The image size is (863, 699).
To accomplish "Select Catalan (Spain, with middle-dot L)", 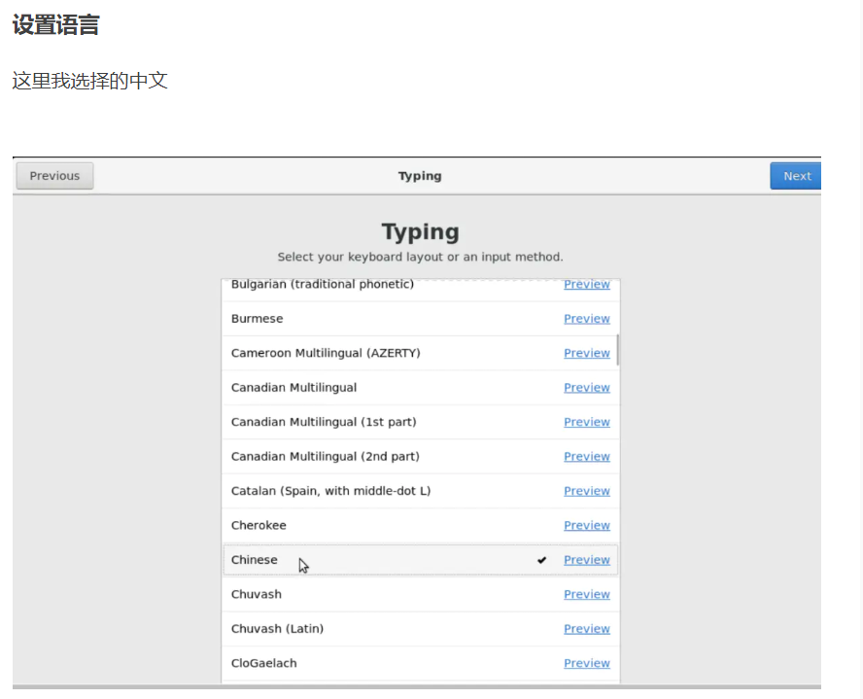I will click(421, 490).
